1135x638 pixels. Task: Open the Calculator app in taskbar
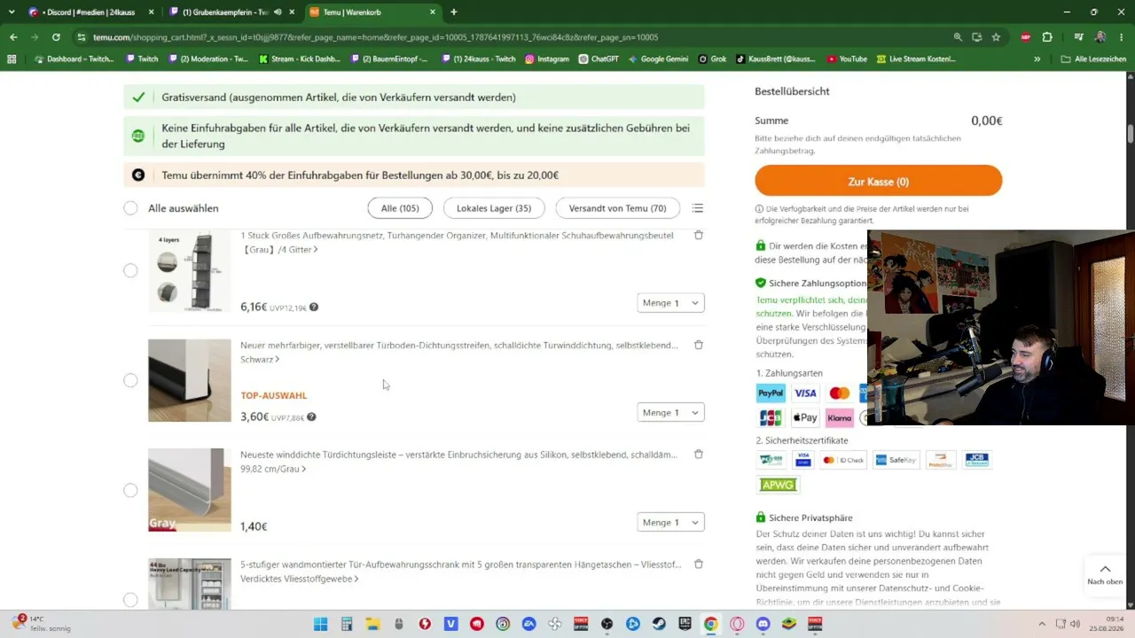[347, 624]
